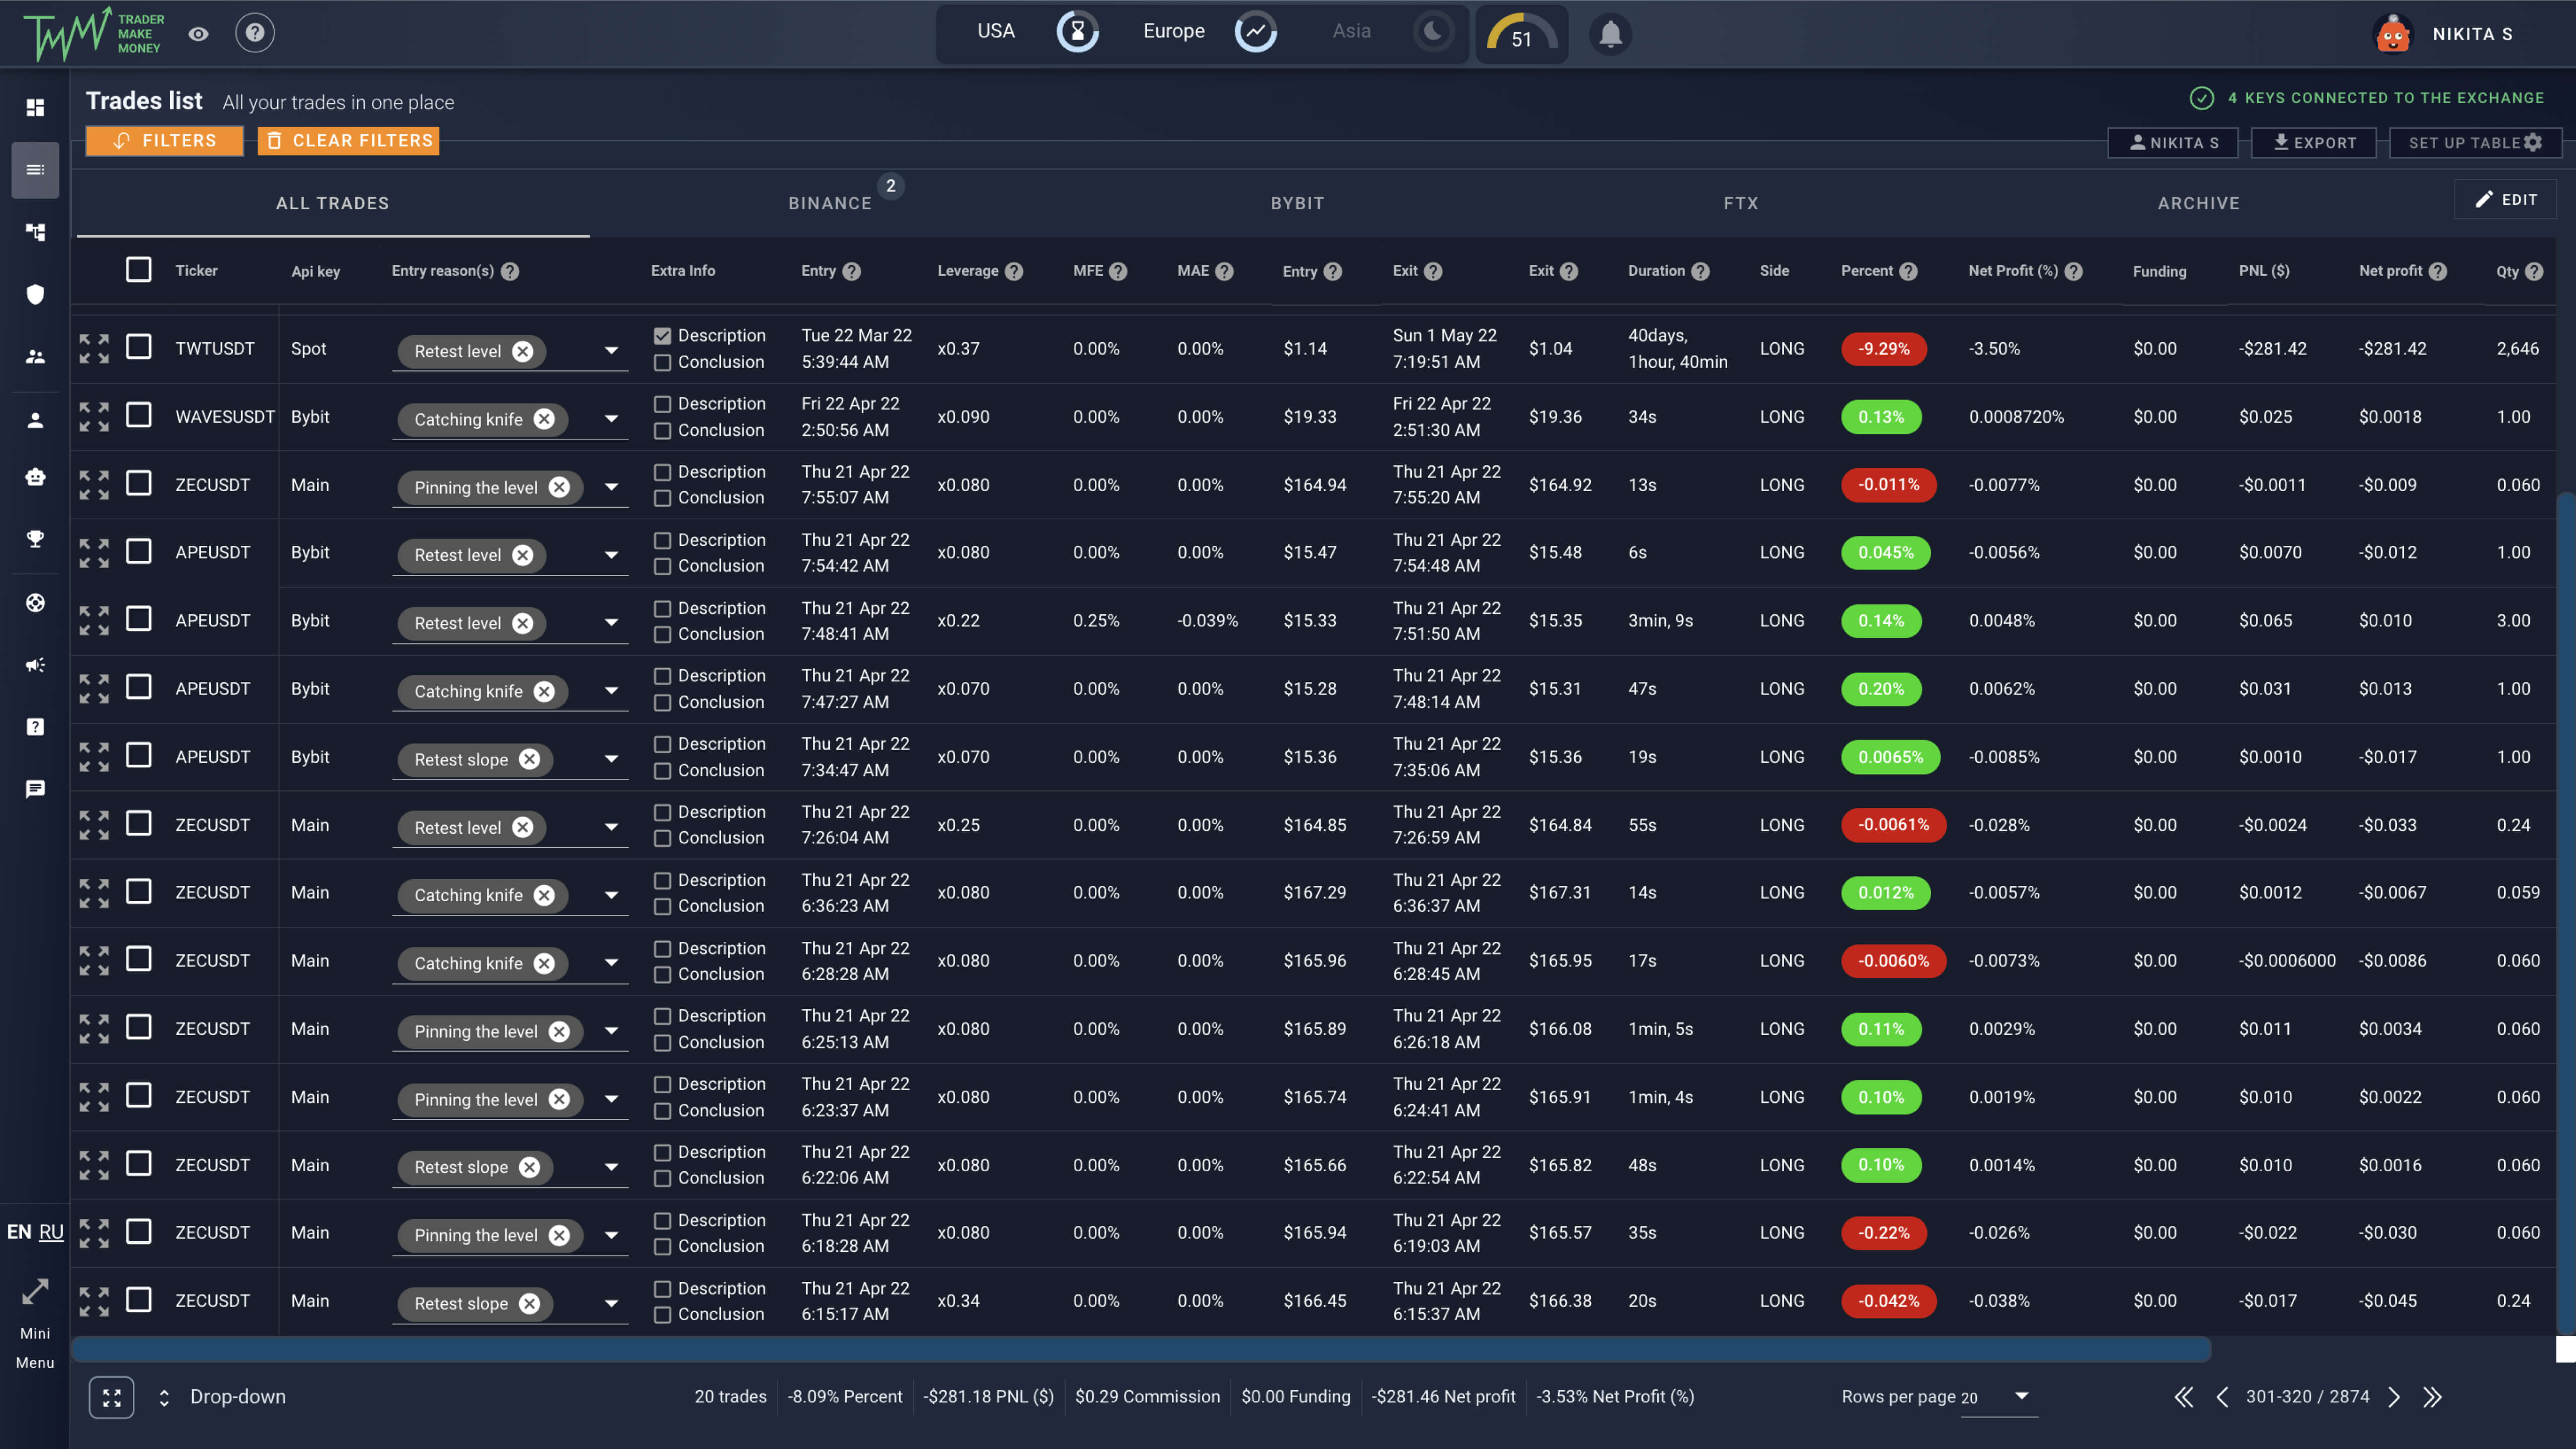2576x1449 pixels.
Task: Click the notification bell icon
Action: click(x=1610, y=34)
